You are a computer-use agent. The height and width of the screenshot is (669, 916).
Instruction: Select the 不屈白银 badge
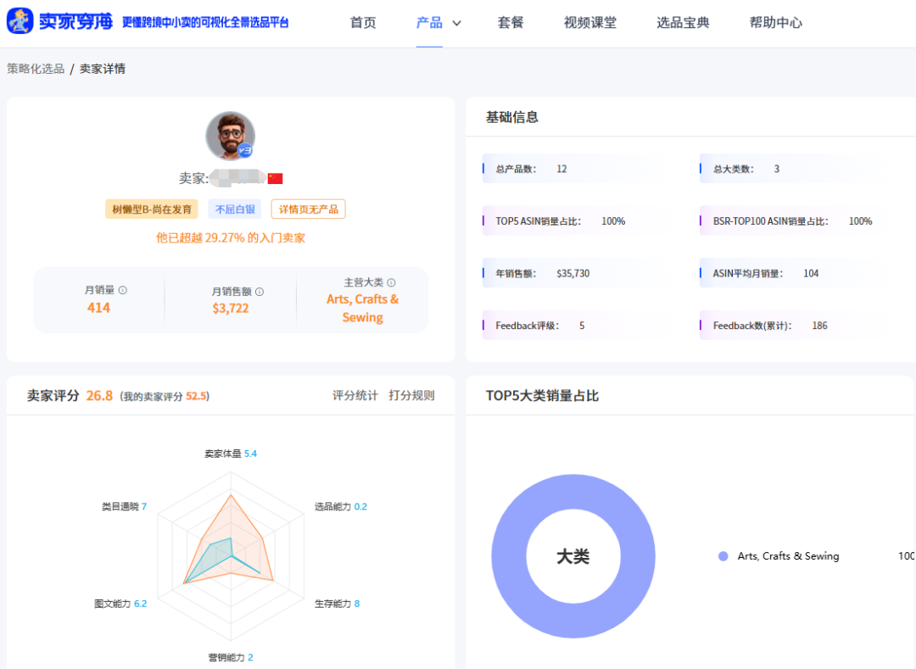click(234, 208)
